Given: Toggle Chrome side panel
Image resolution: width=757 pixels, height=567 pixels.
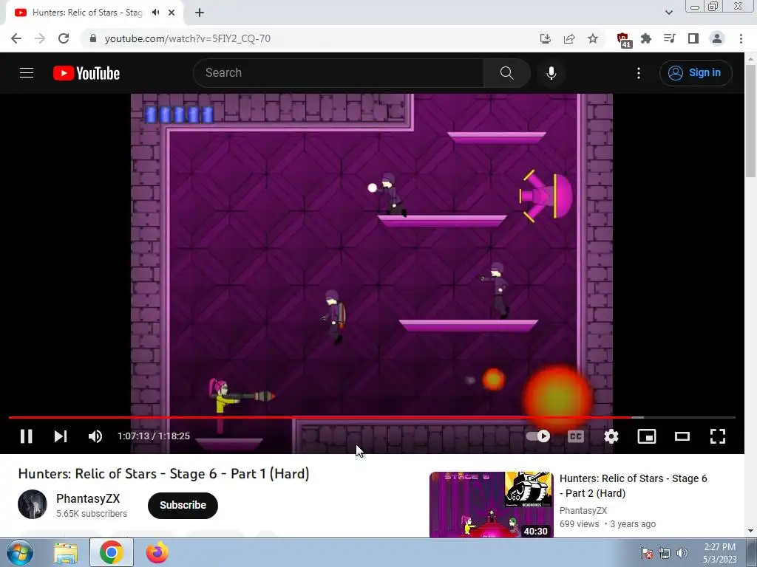Looking at the screenshot, I should (693, 38).
